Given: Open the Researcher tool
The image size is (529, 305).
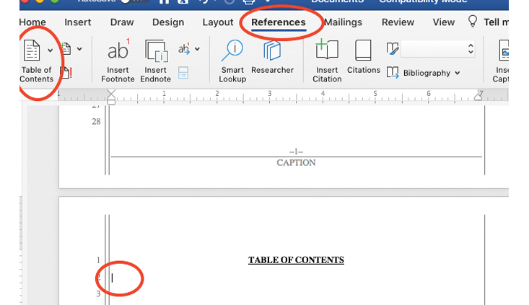Looking at the screenshot, I should (x=272, y=50).
